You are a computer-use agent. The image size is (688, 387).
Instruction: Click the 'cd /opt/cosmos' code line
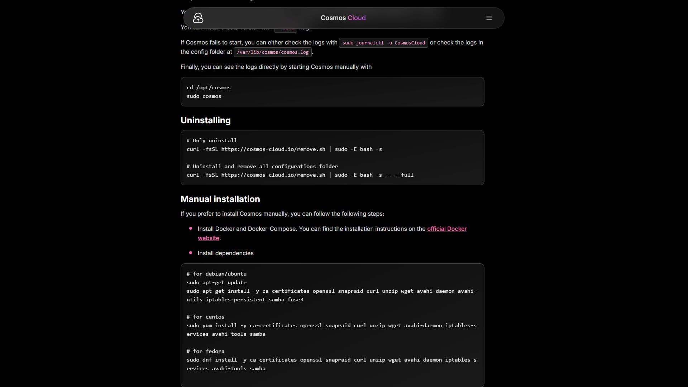(x=209, y=87)
